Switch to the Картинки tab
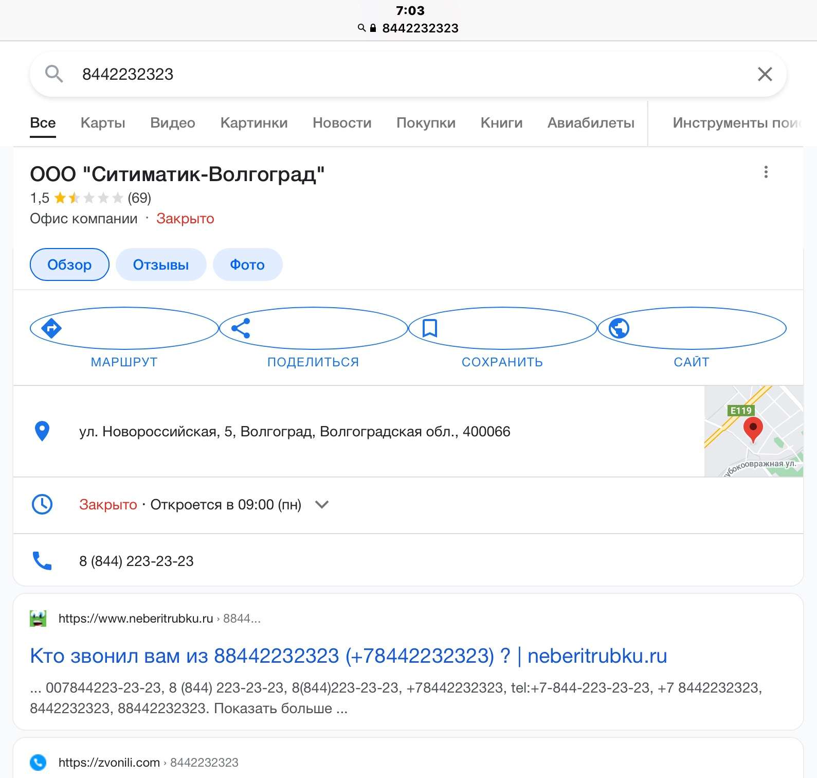This screenshot has width=817, height=778. 254,123
